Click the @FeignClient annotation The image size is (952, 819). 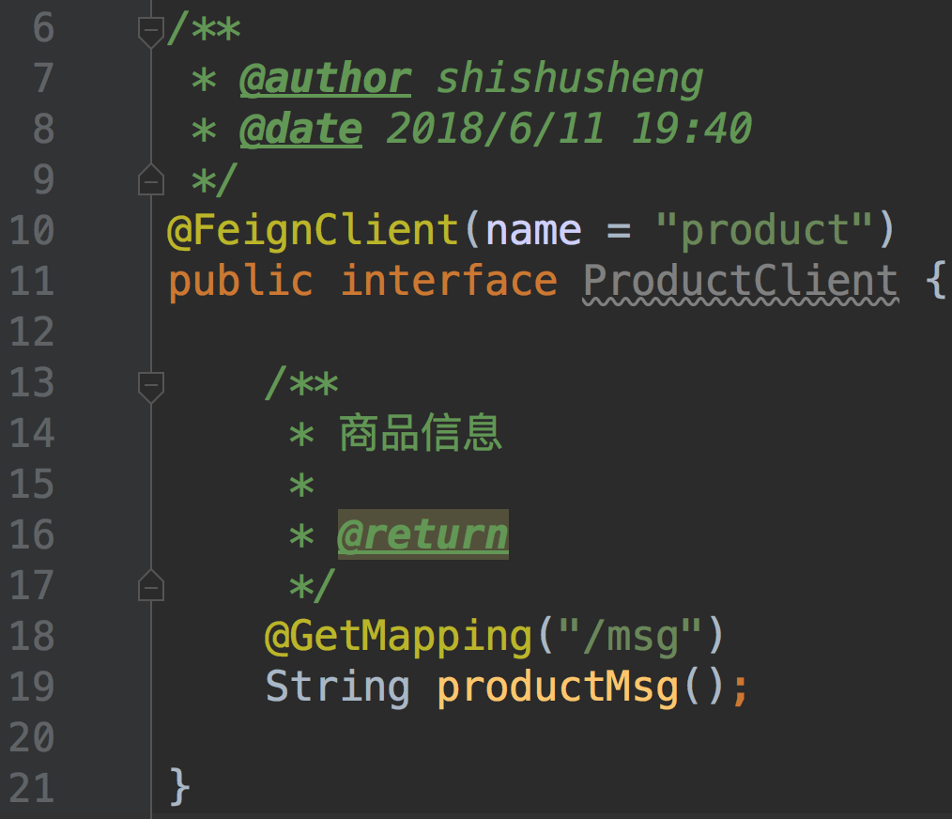point(312,230)
